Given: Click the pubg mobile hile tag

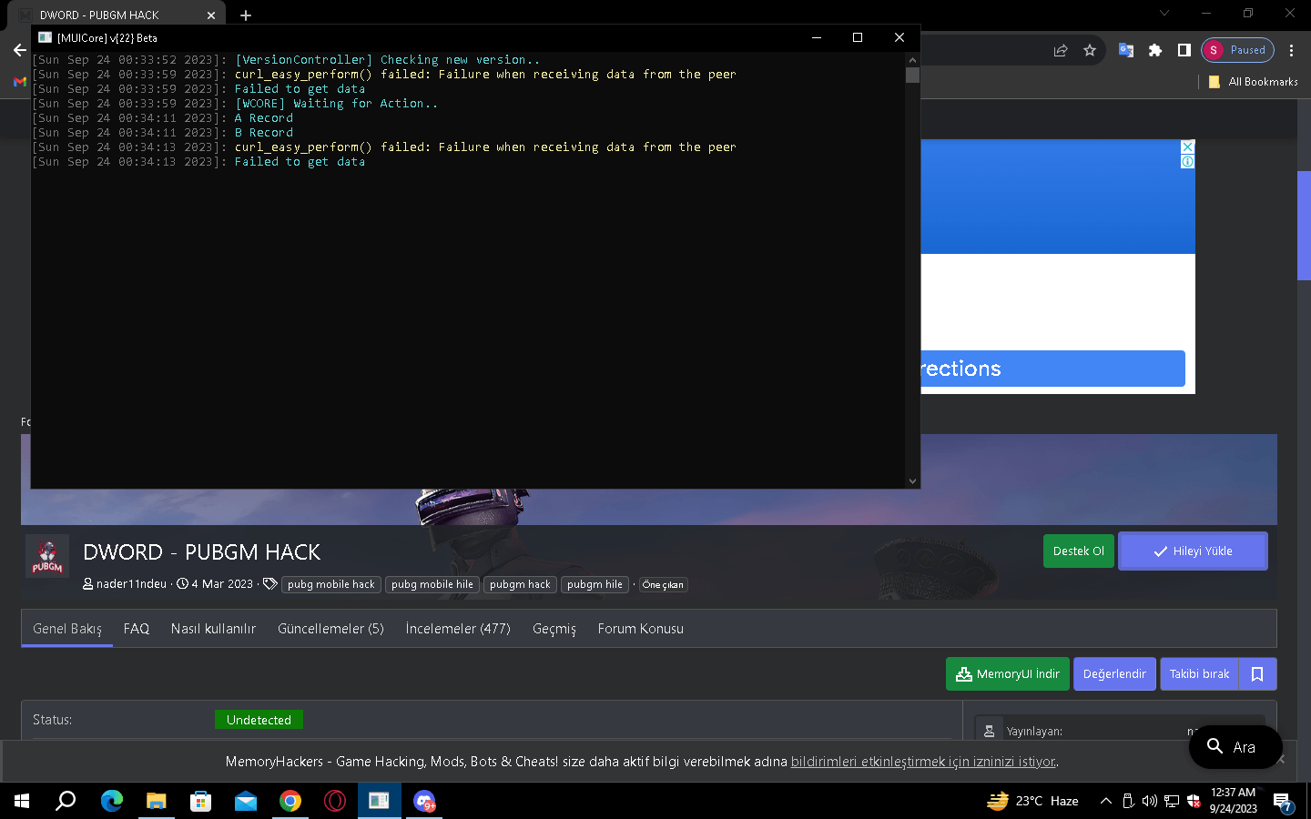Looking at the screenshot, I should point(432,585).
